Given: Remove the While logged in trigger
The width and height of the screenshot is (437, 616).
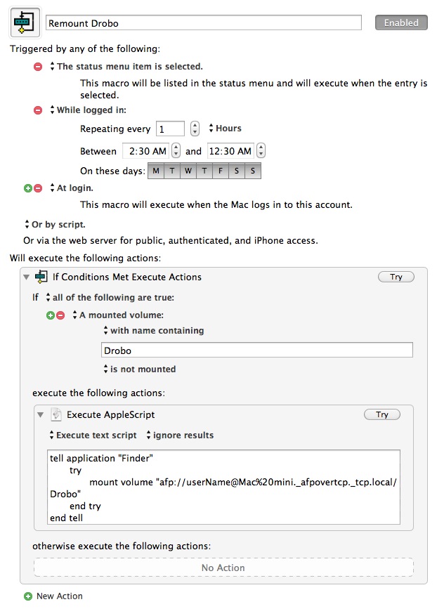Looking at the screenshot, I should [38, 110].
